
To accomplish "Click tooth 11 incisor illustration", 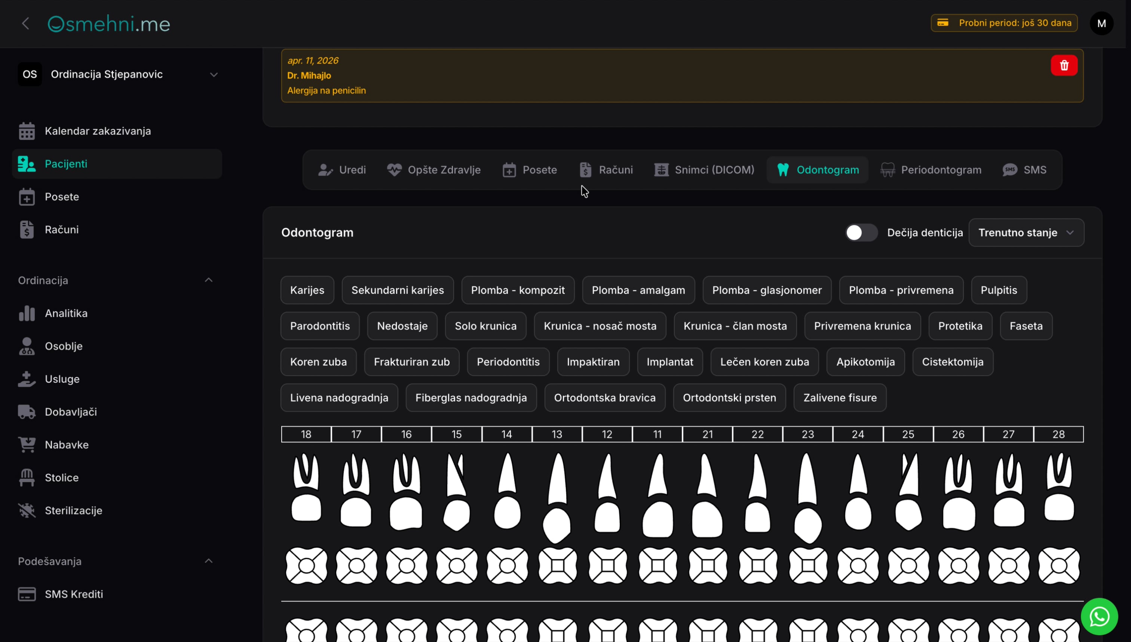I will [658, 495].
